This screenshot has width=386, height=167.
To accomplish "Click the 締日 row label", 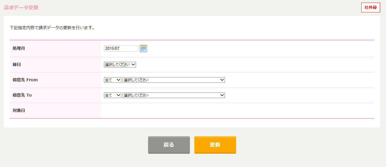I will point(17,65).
